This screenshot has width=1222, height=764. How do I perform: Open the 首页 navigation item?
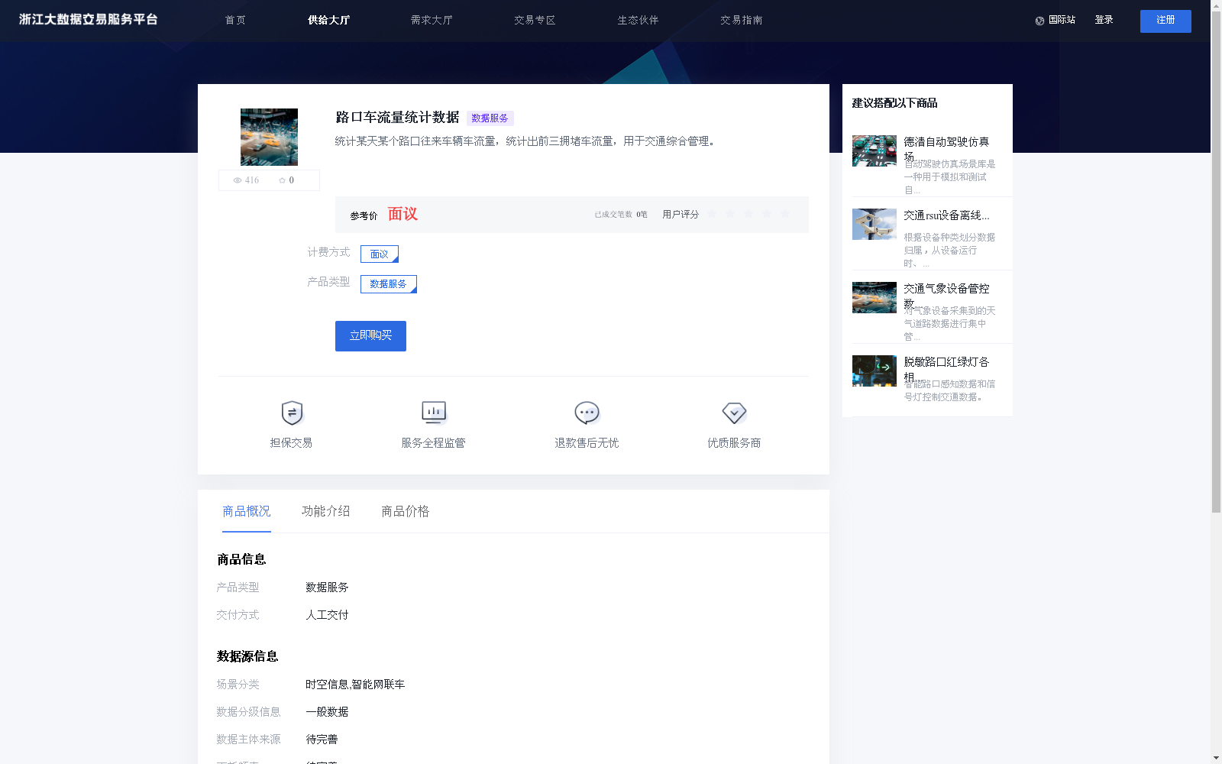235,21
